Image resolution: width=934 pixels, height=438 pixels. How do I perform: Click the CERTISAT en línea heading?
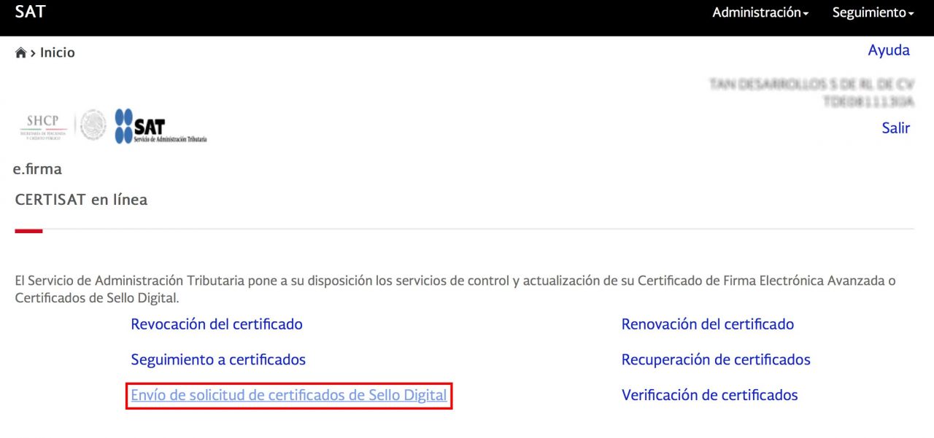(81, 200)
